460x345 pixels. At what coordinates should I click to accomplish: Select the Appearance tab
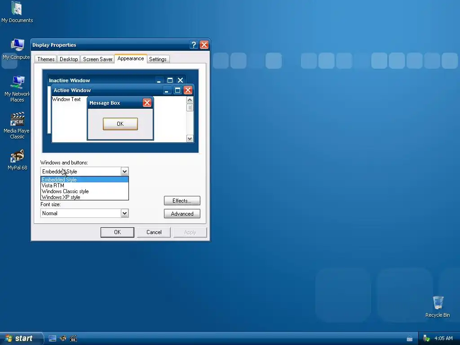(131, 59)
